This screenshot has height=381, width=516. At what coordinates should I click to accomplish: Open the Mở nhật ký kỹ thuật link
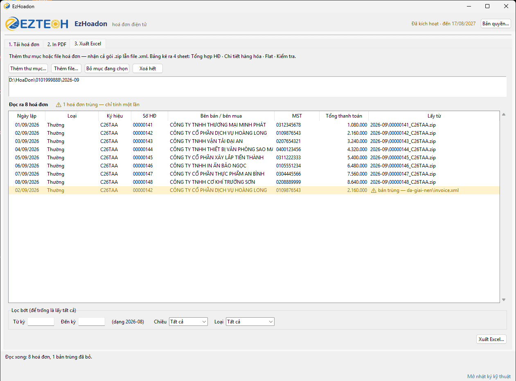(489, 377)
